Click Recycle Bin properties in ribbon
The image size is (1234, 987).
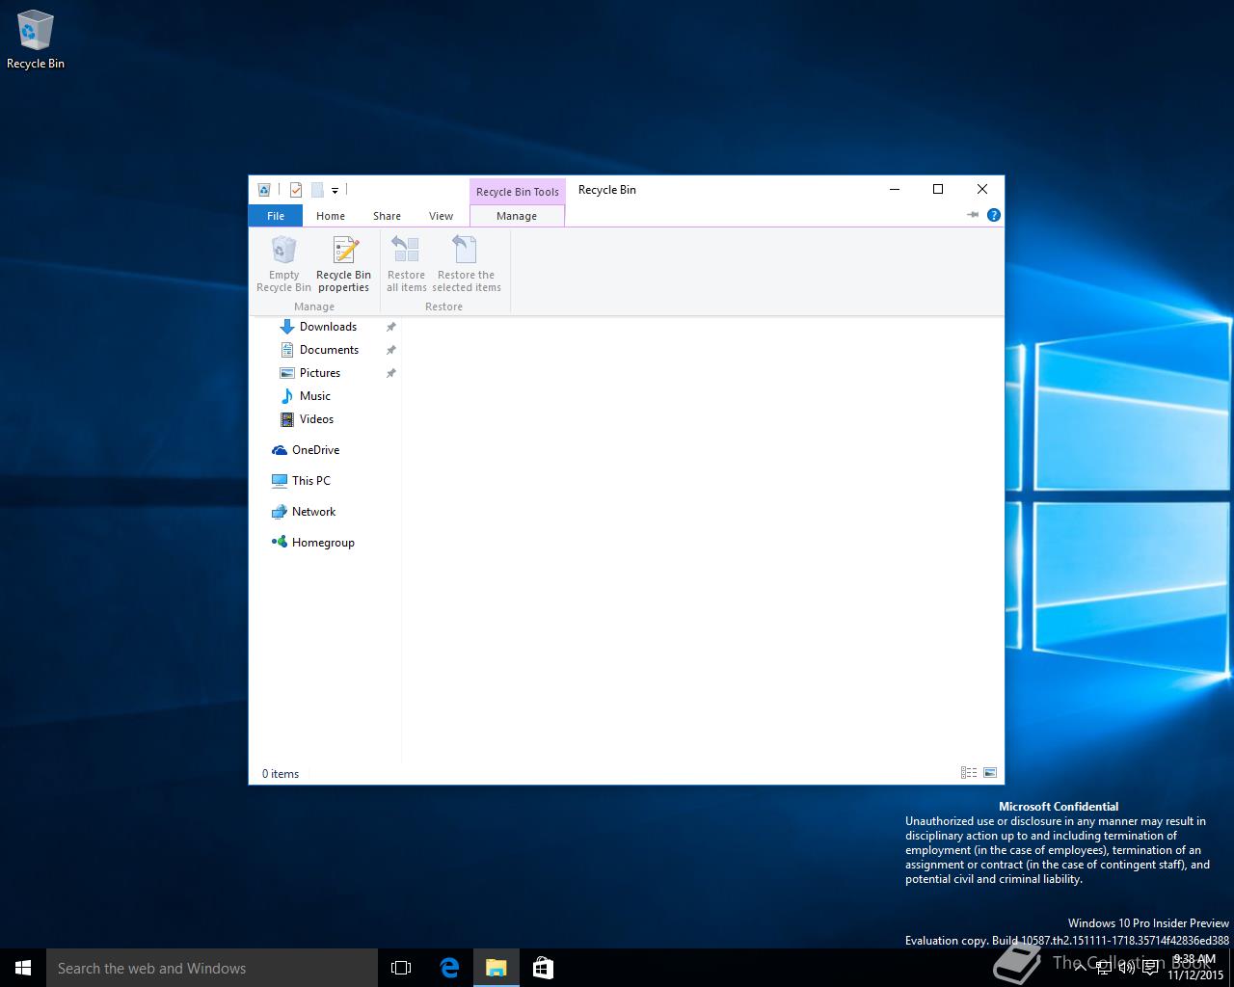click(343, 263)
